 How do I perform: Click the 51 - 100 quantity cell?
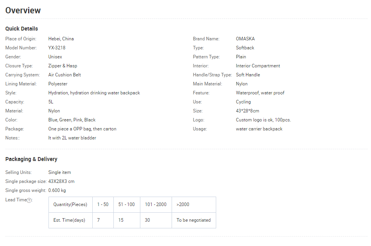point(127,204)
